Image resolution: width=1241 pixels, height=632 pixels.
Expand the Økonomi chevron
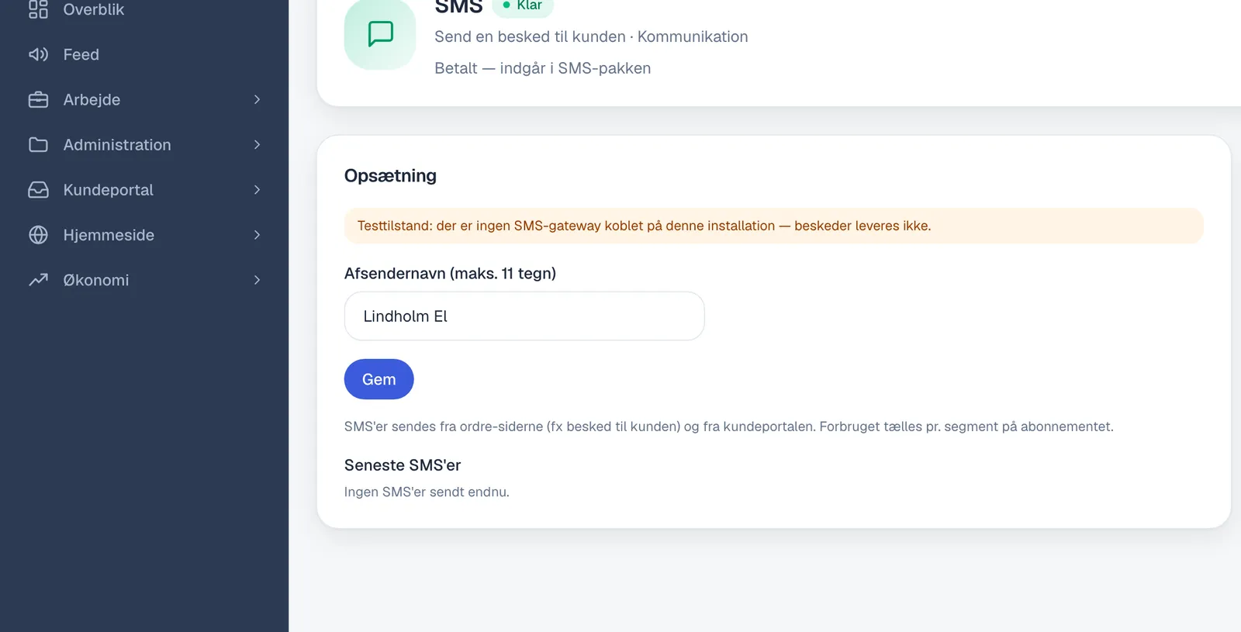point(257,280)
